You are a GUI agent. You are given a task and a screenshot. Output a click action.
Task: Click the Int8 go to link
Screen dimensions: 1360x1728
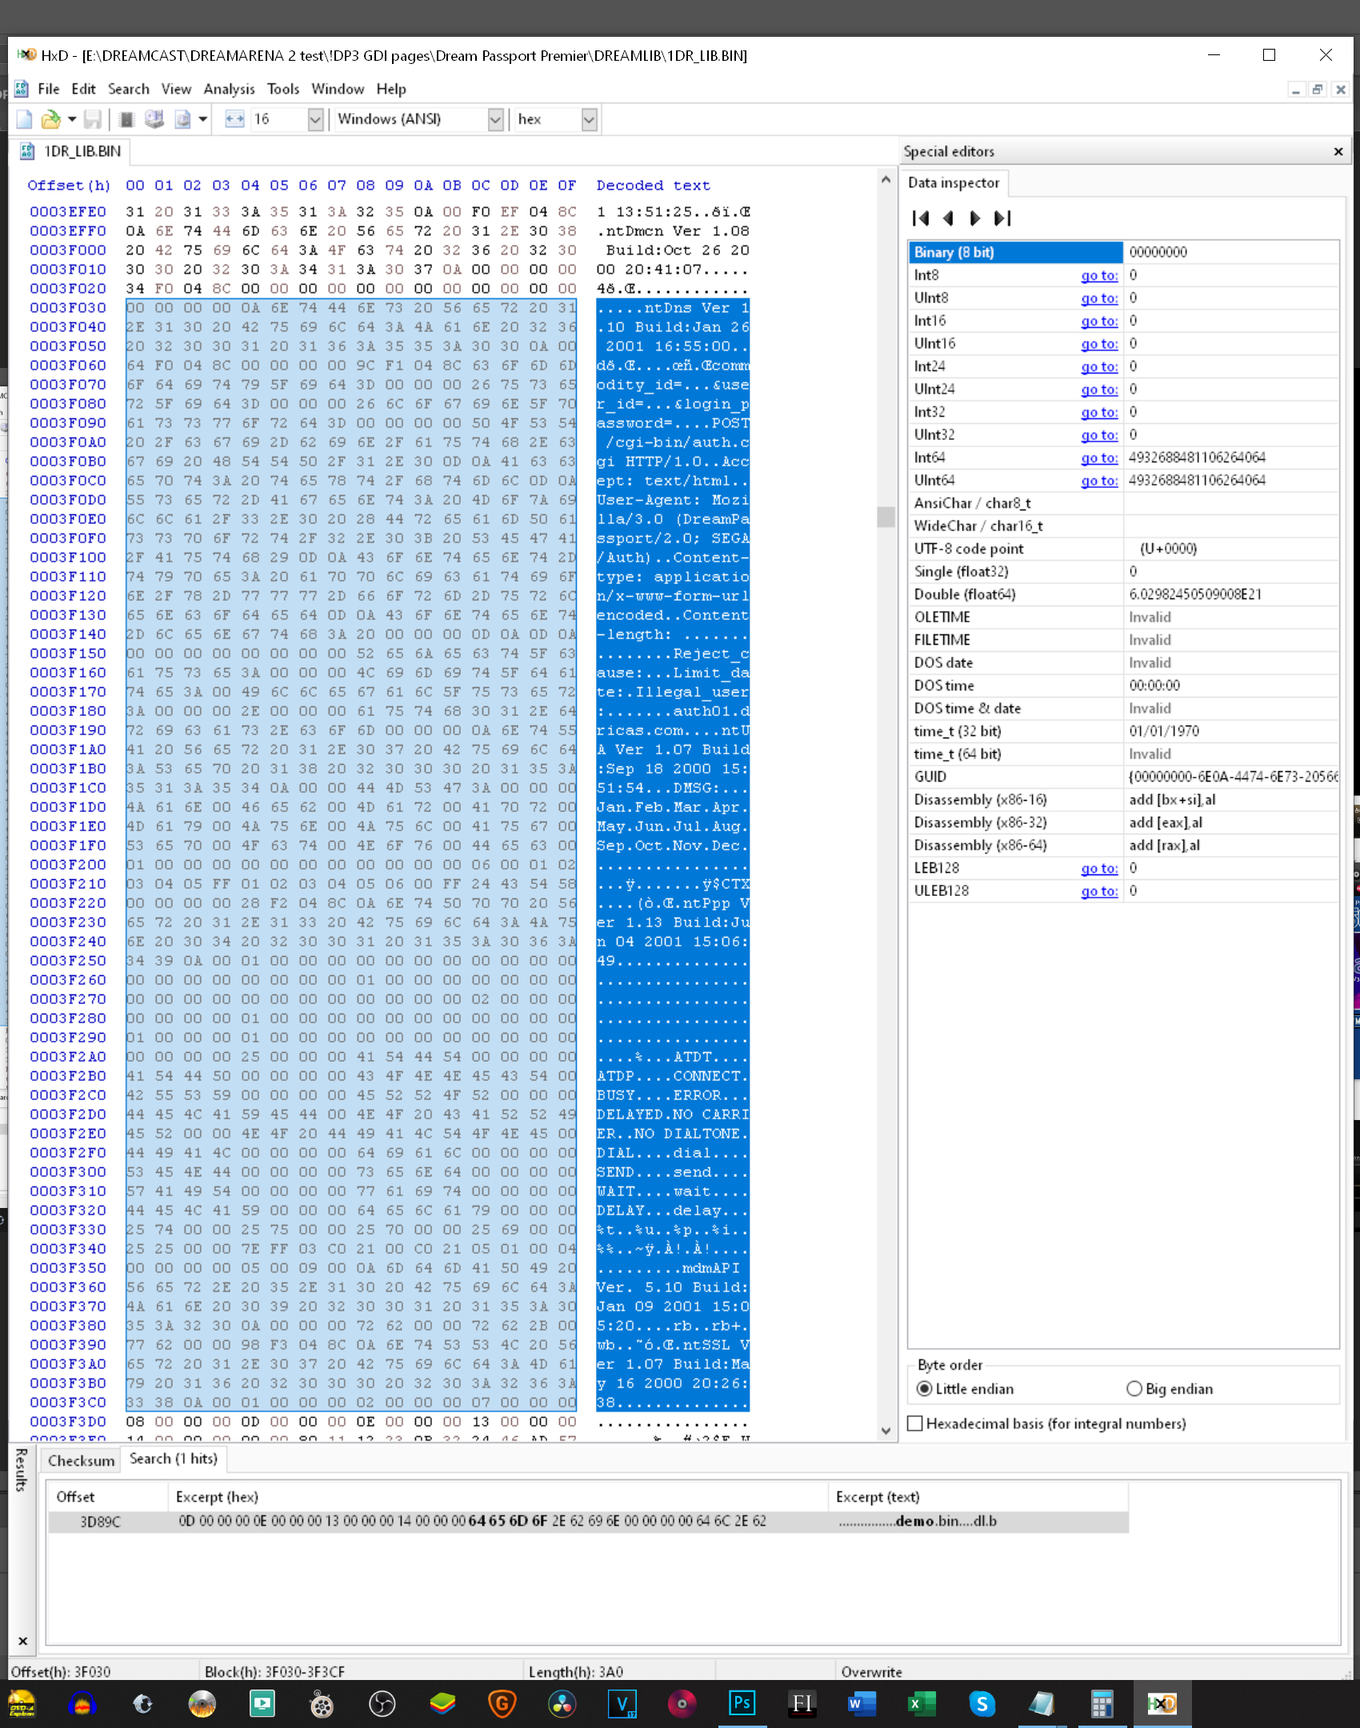click(1099, 276)
